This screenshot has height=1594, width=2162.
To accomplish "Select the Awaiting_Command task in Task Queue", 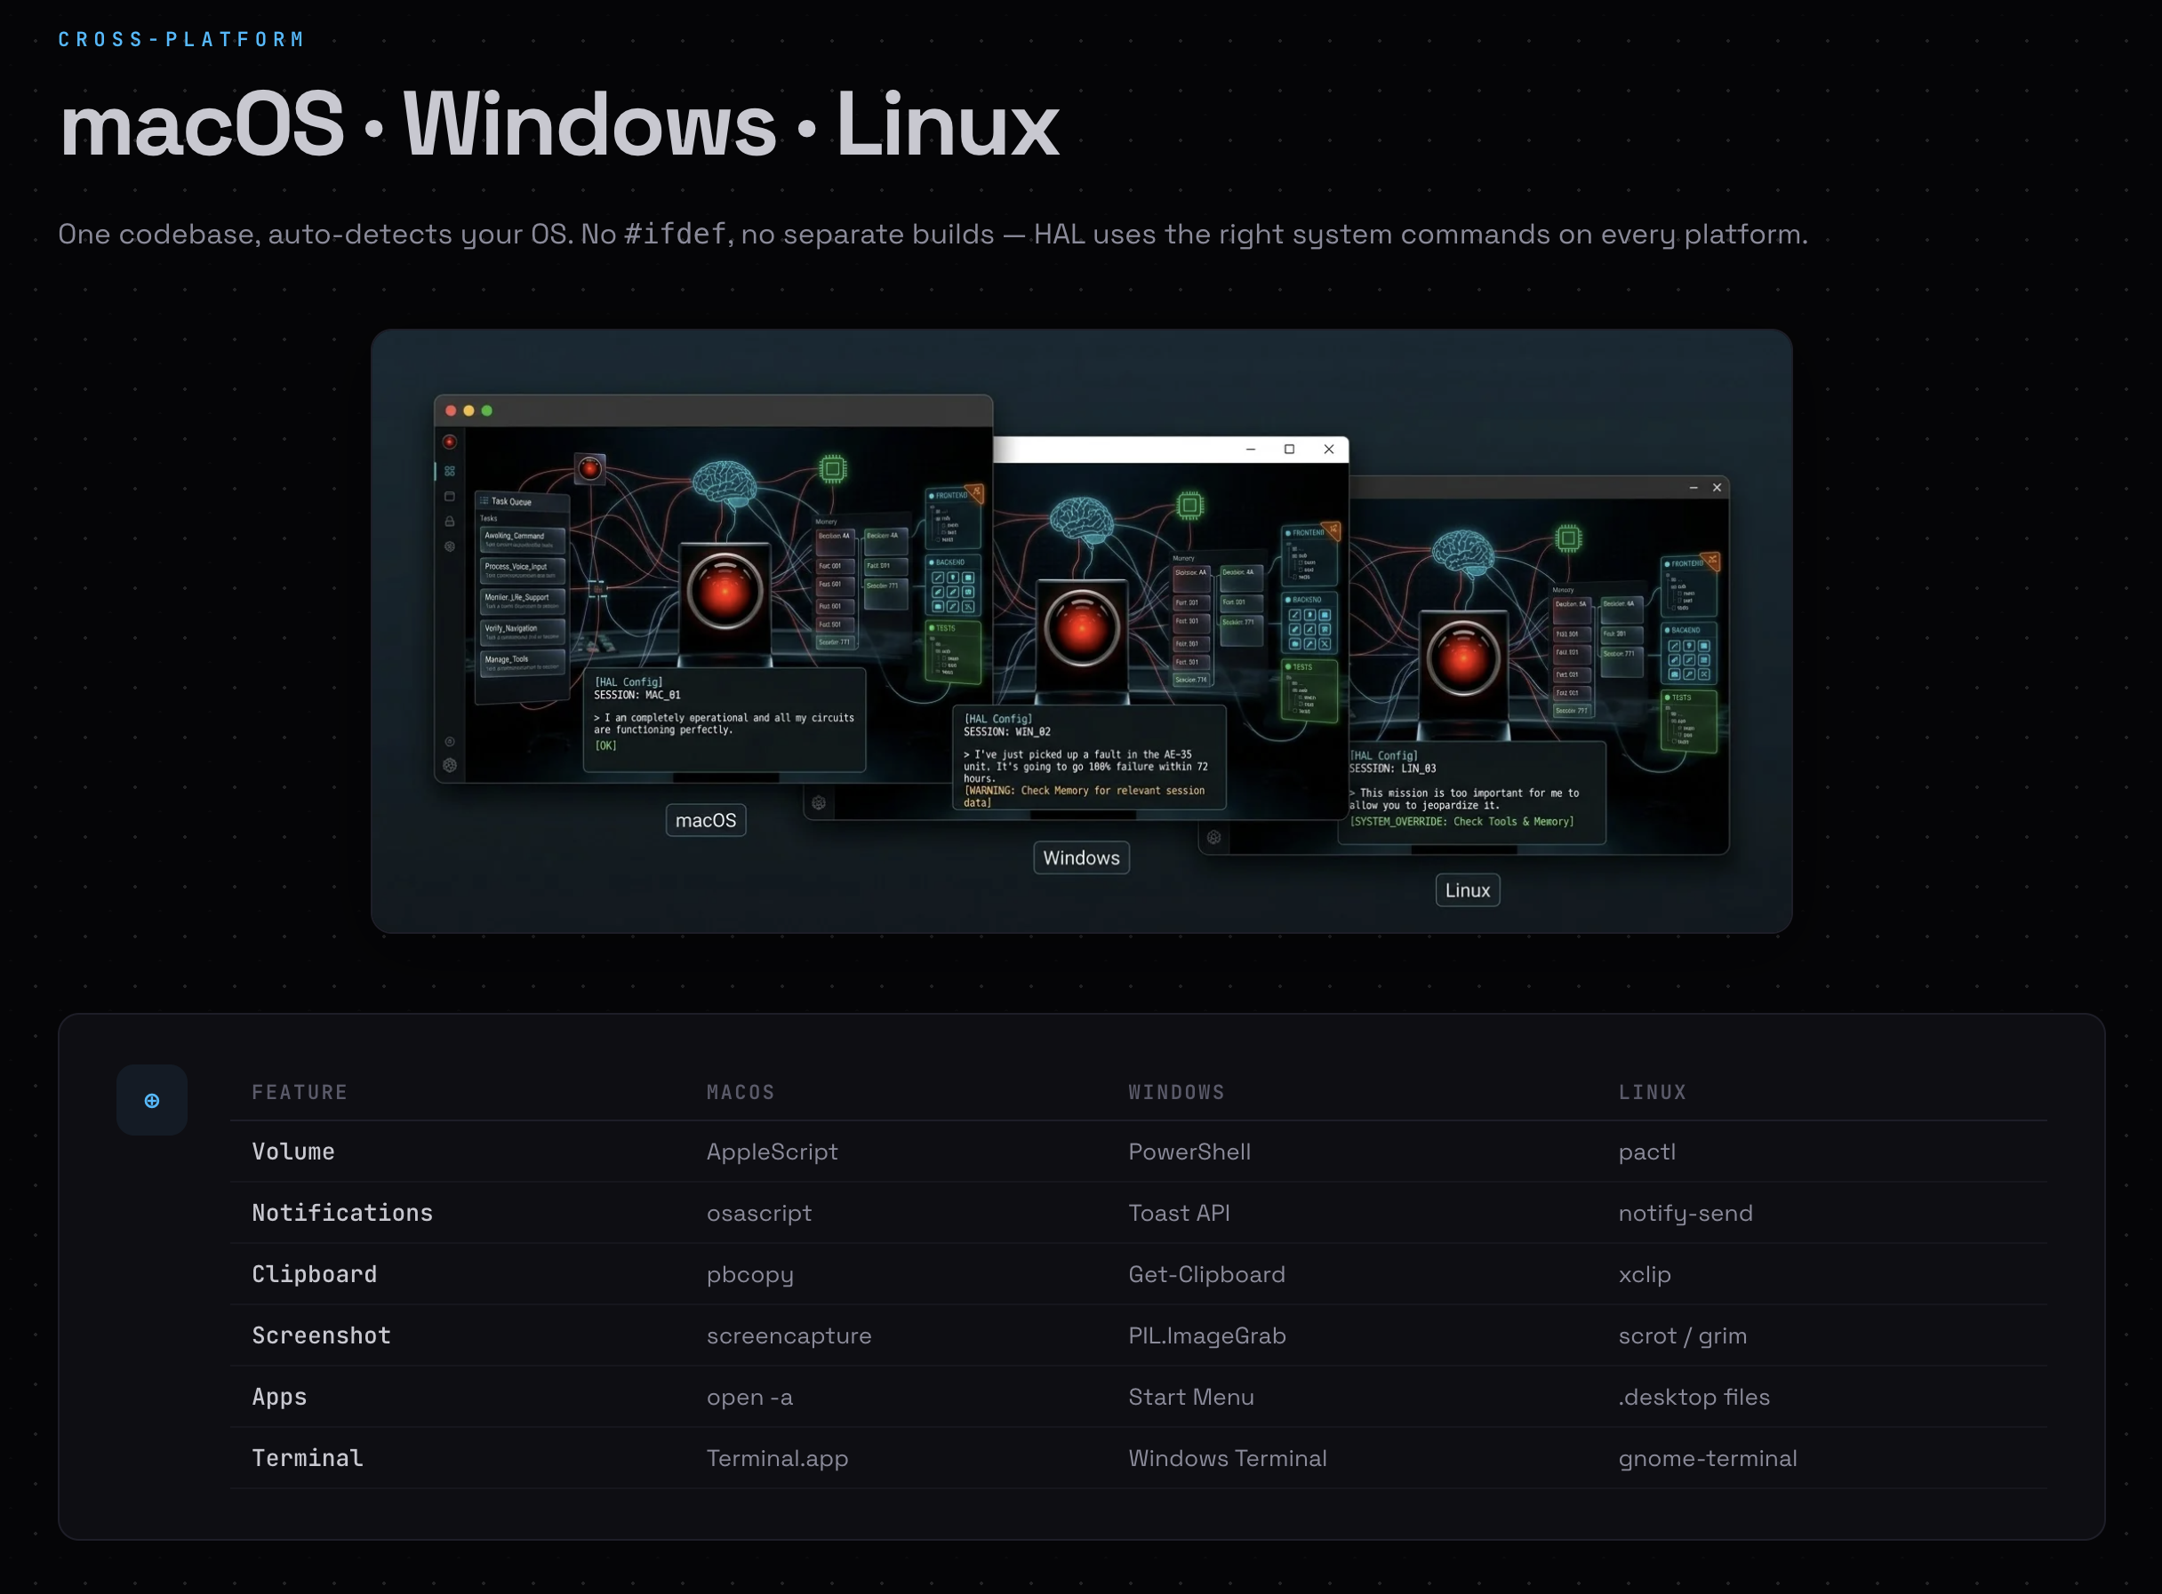I will 522,539.
